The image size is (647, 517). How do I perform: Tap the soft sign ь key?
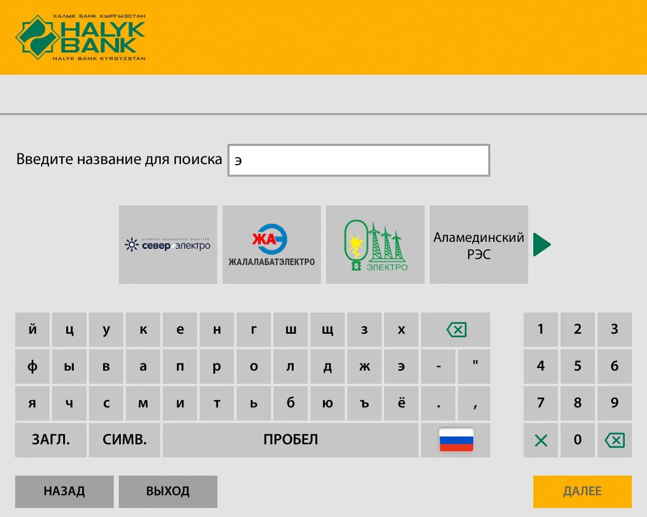pos(254,403)
